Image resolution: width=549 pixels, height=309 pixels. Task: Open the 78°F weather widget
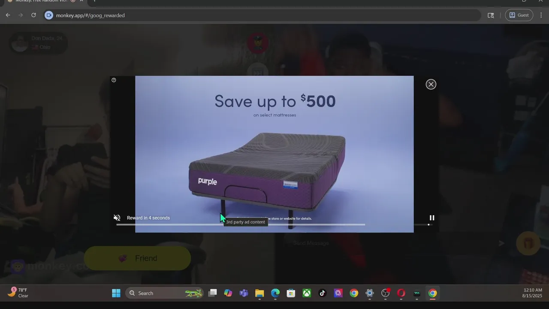[x=18, y=293]
